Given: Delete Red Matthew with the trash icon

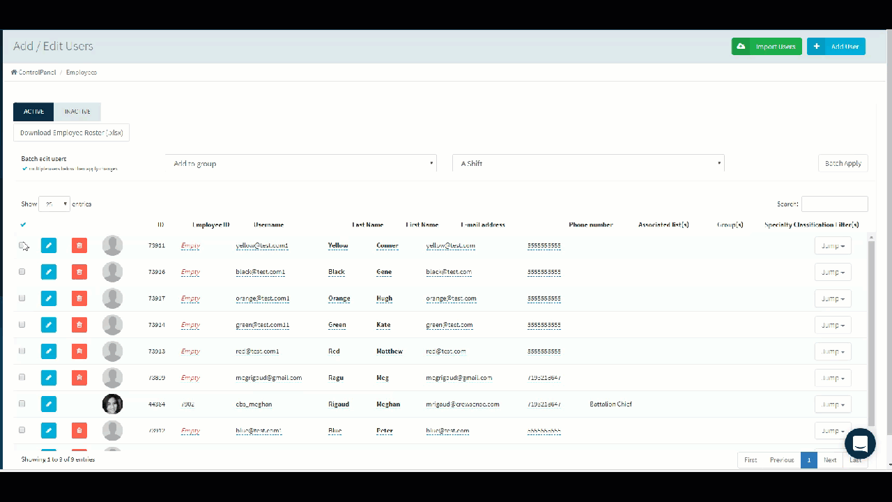Looking at the screenshot, I should [x=79, y=351].
